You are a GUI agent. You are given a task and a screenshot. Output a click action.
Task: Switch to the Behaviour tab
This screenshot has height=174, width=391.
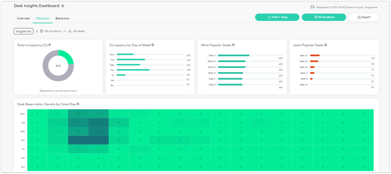62,18
